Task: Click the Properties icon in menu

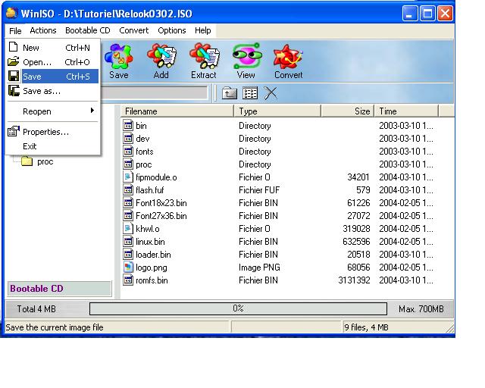Action: pyautogui.click(x=14, y=132)
